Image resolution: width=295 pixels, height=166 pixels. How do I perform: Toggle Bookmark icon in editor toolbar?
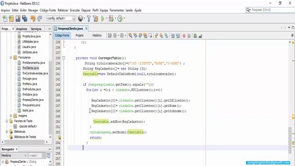[166, 36]
